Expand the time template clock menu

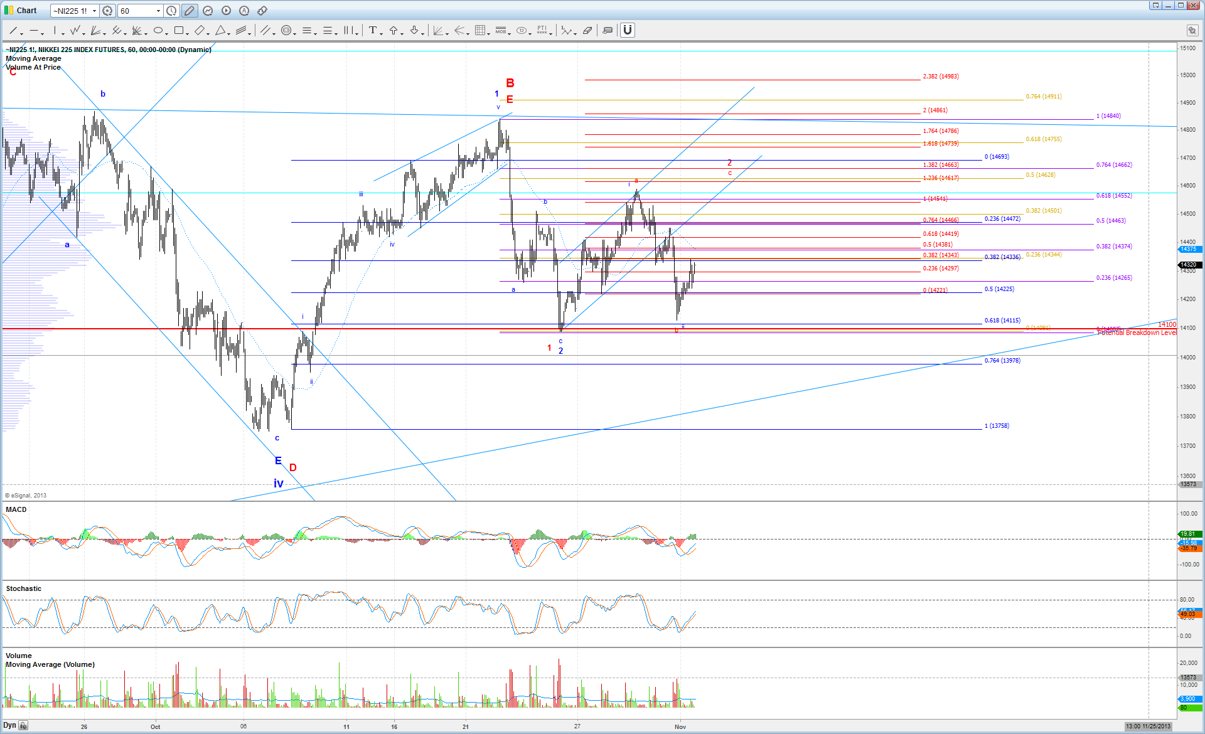click(x=171, y=11)
